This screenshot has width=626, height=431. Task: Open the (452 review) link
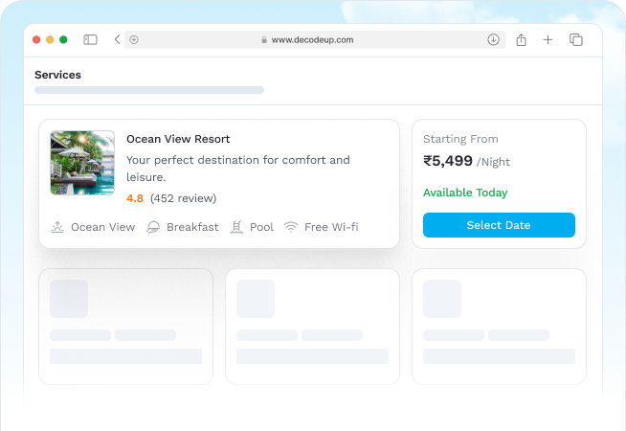[x=183, y=198]
